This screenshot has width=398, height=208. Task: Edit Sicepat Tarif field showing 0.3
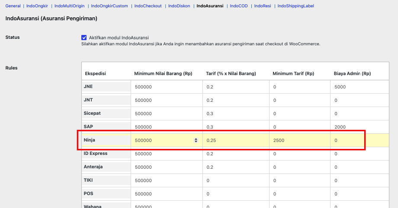coord(236,114)
